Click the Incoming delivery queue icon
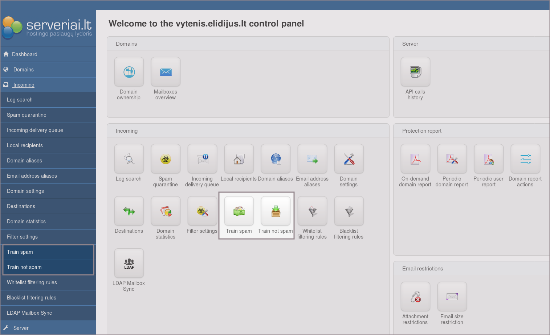This screenshot has width=550, height=335. [x=202, y=159]
